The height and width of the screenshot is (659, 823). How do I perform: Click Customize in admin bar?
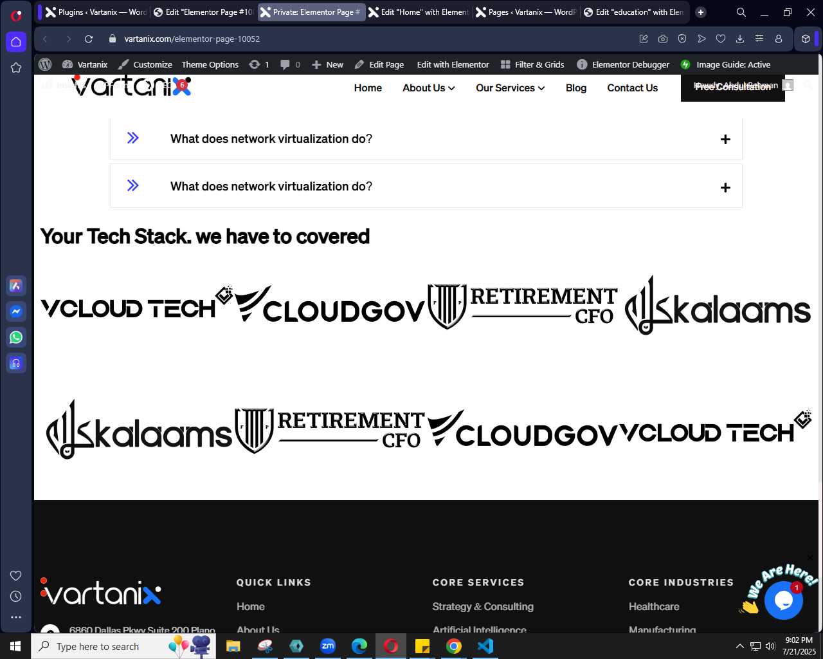[x=145, y=64]
